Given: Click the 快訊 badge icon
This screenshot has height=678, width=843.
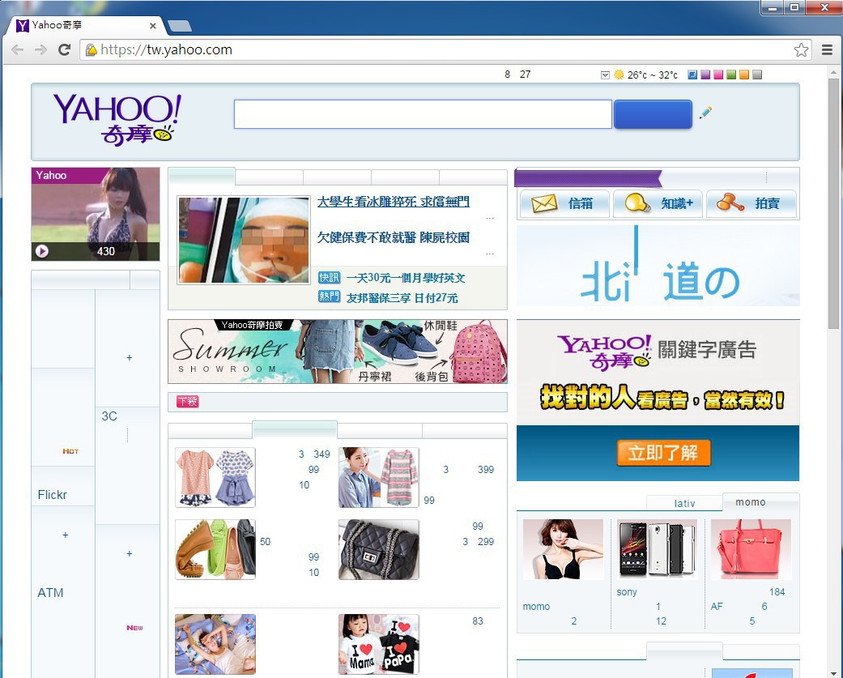Looking at the screenshot, I should point(329,277).
